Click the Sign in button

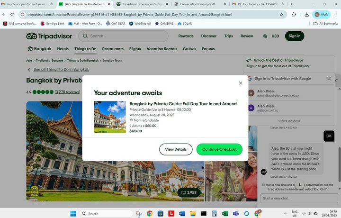(295, 36)
